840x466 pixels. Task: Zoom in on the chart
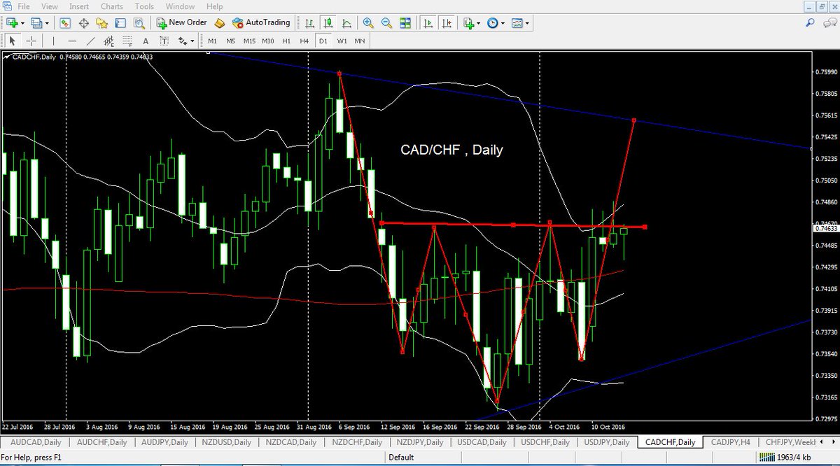click(368, 23)
